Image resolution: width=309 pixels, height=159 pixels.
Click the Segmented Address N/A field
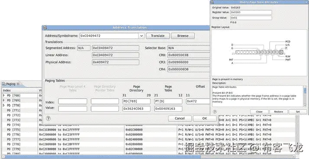coord(84,48)
